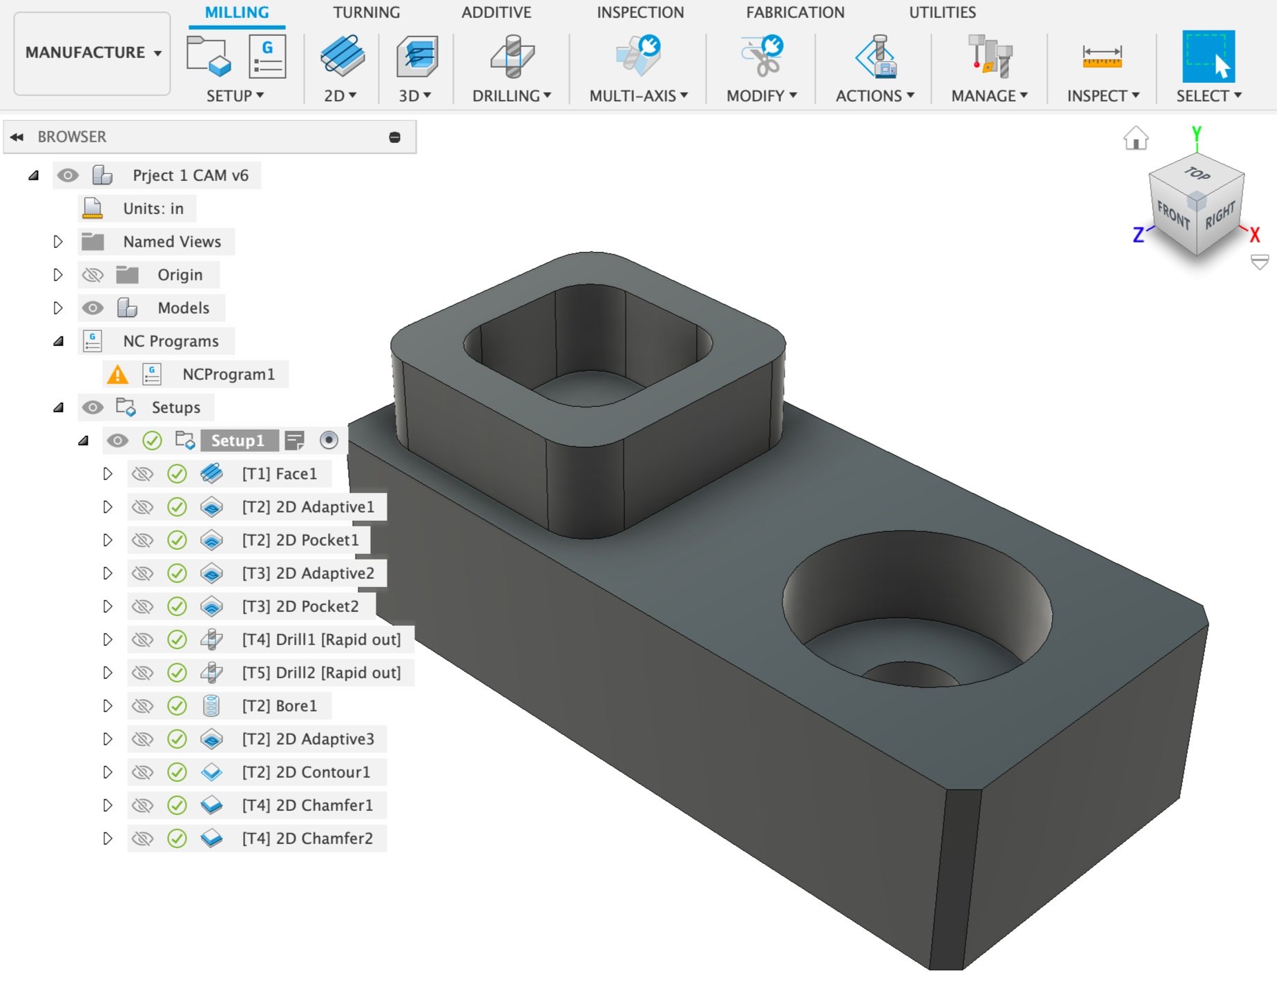Viewport: 1277px width, 985px height.
Task: Open the MANUFACTURE workspace dropdown
Action: [93, 53]
